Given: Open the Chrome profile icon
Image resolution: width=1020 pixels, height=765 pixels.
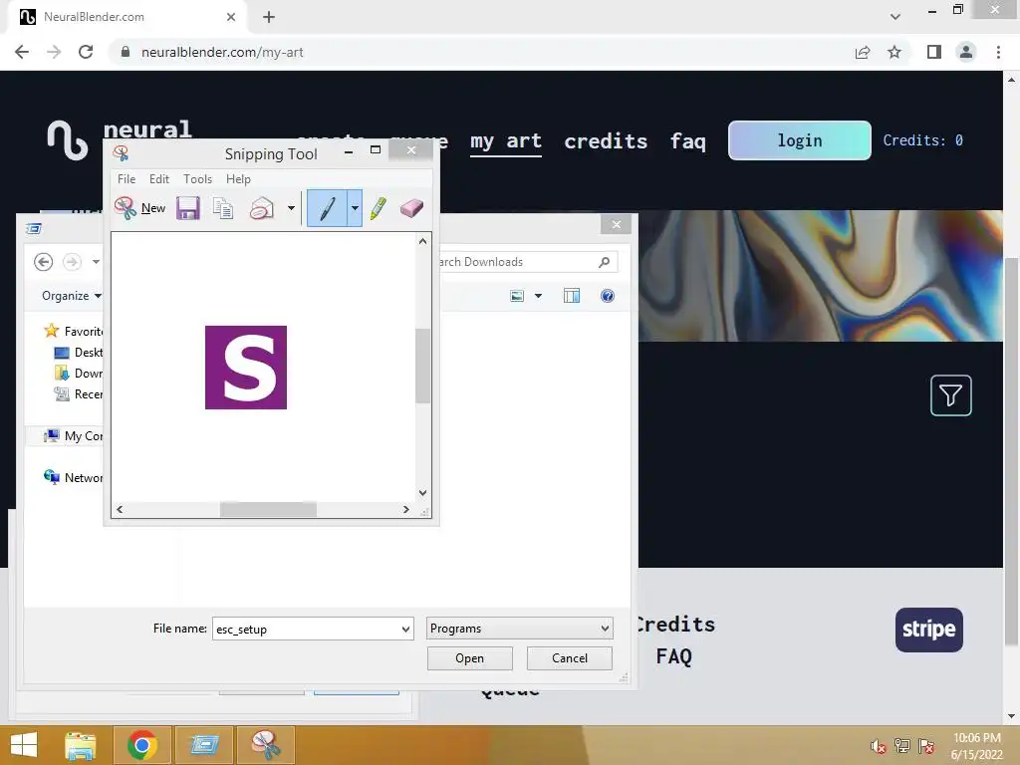Looking at the screenshot, I should 966,52.
